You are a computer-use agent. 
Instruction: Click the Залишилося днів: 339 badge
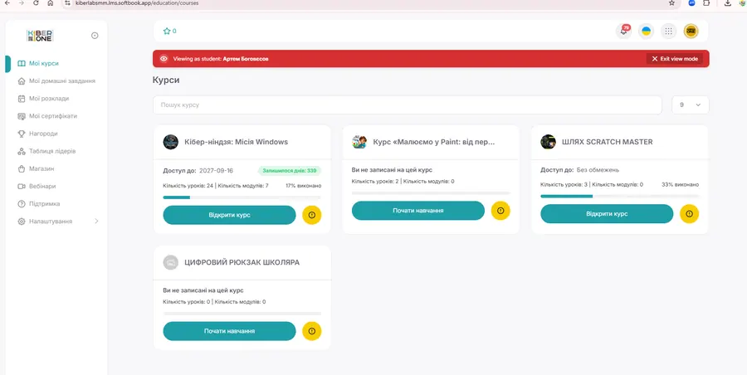pos(290,171)
